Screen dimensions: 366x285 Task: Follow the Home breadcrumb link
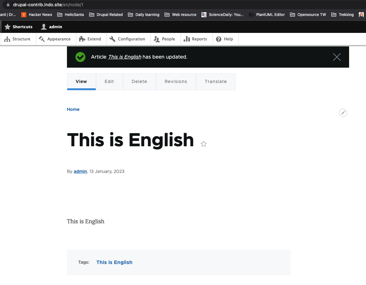coord(73,109)
